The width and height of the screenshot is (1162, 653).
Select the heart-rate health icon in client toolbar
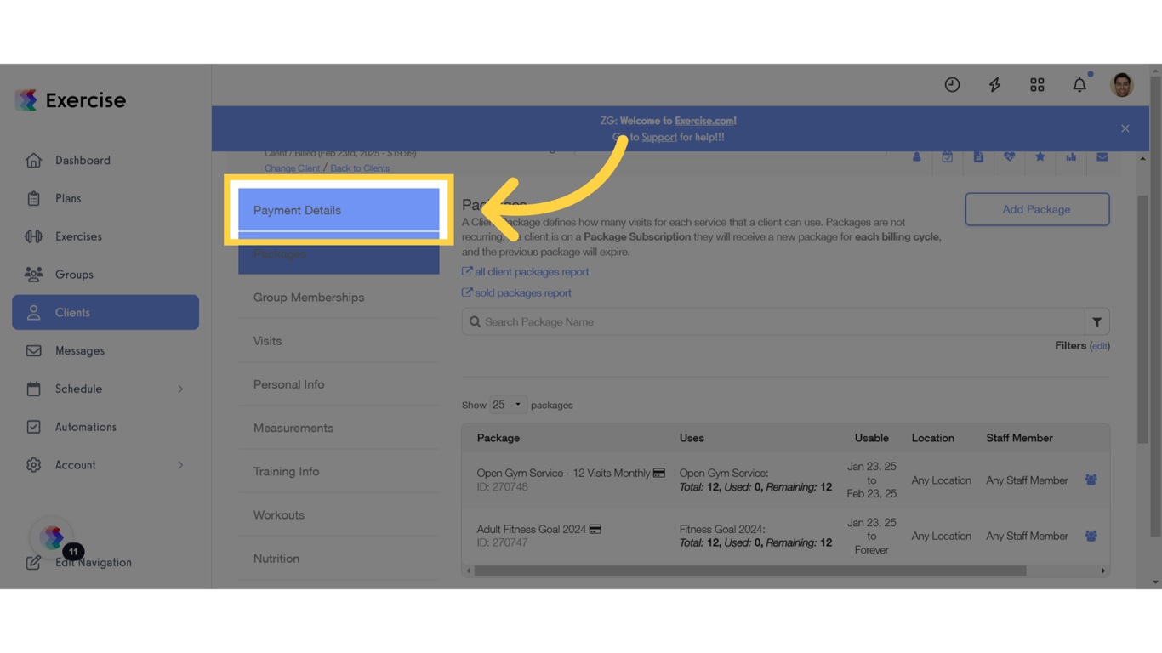1009,157
